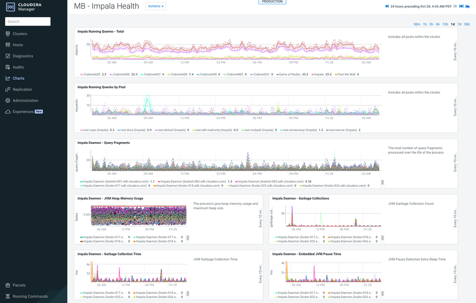Click the Impala Running Queries Total line chart

click(x=236, y=49)
